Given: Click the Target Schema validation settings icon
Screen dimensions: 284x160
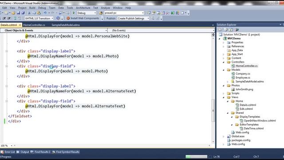Looking at the screenshot, I should [58, 18].
